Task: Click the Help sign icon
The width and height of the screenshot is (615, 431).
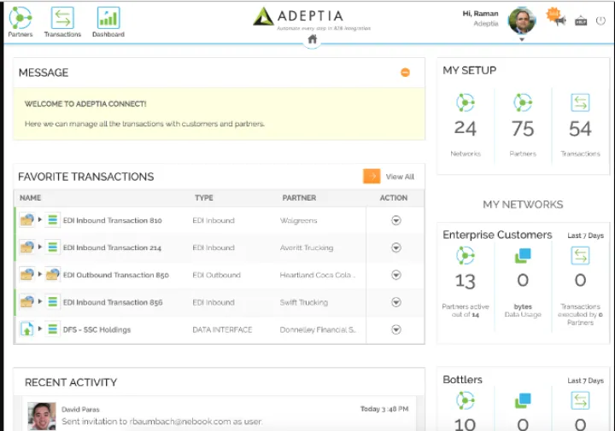Action: click(581, 20)
